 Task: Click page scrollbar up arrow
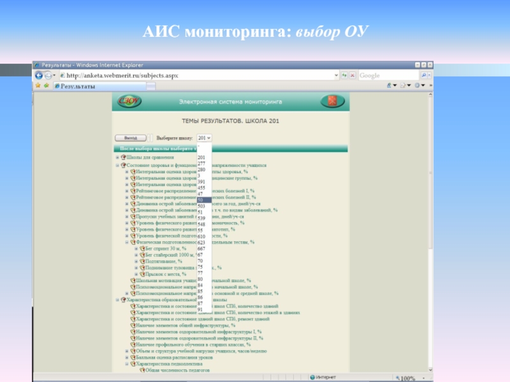tap(430, 94)
